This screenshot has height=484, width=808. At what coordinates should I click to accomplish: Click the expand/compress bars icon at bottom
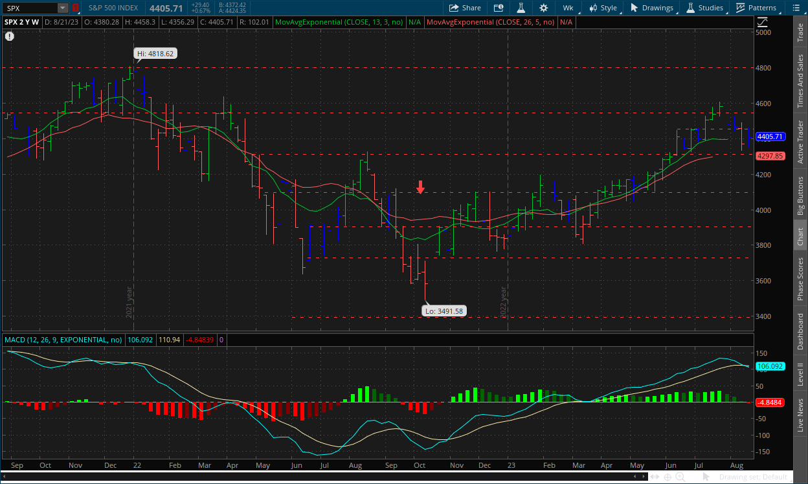tap(655, 477)
